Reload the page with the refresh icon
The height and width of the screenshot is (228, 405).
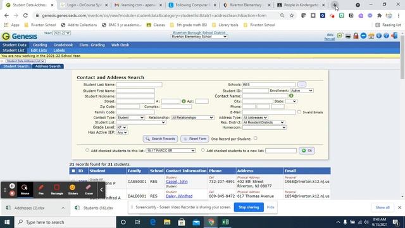pyautogui.click(x=25, y=15)
